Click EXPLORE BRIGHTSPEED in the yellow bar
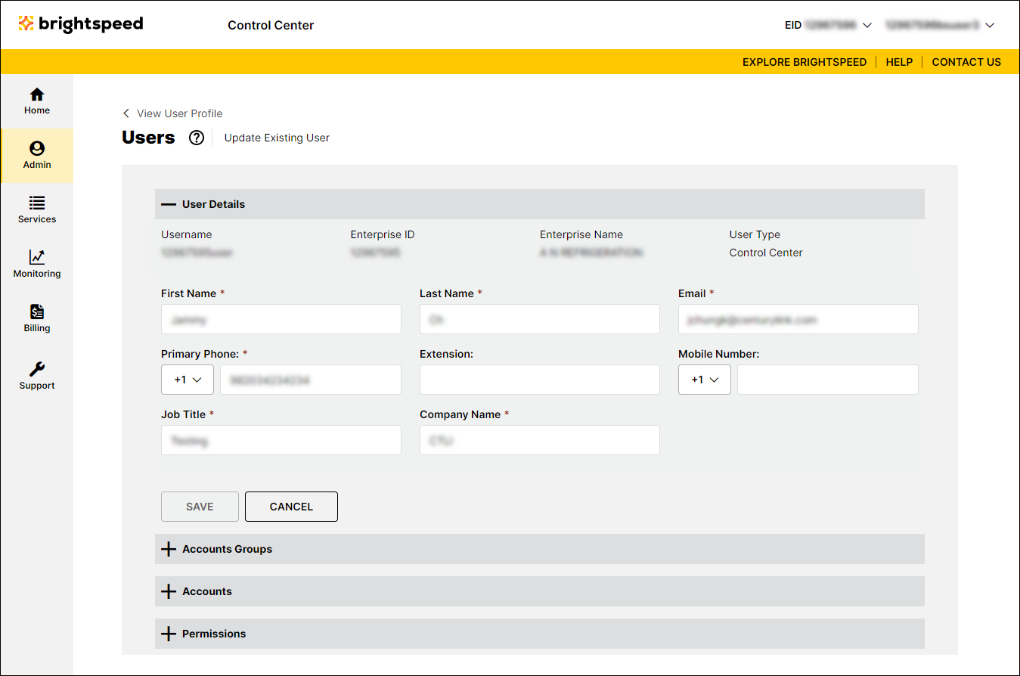Viewport: 1020px width, 676px height. [x=805, y=62]
